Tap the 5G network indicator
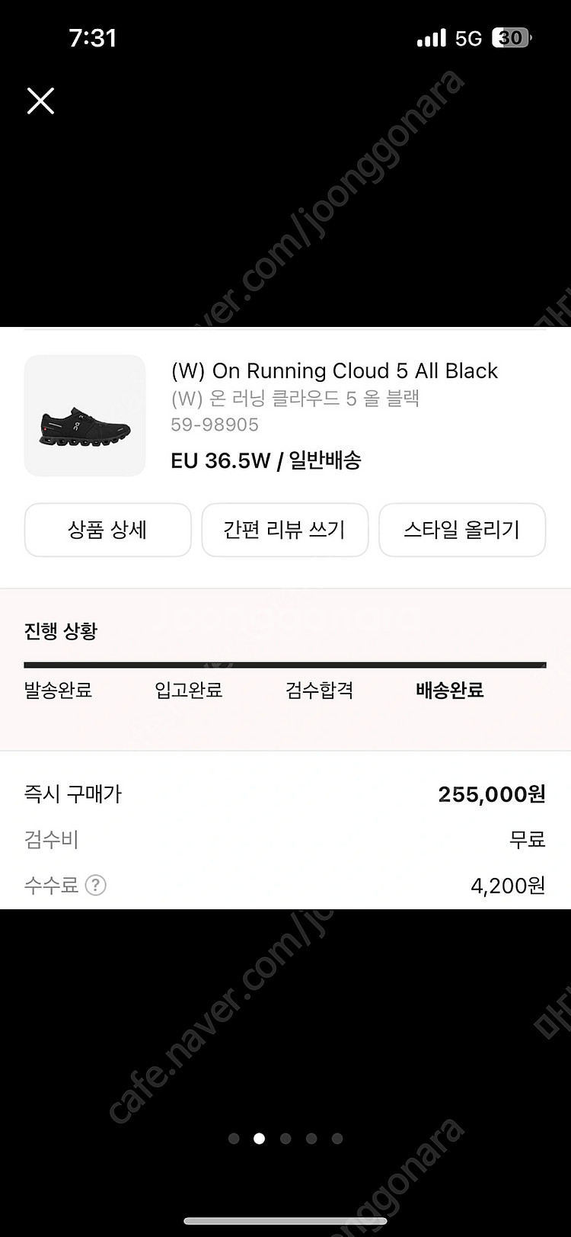 click(x=468, y=38)
